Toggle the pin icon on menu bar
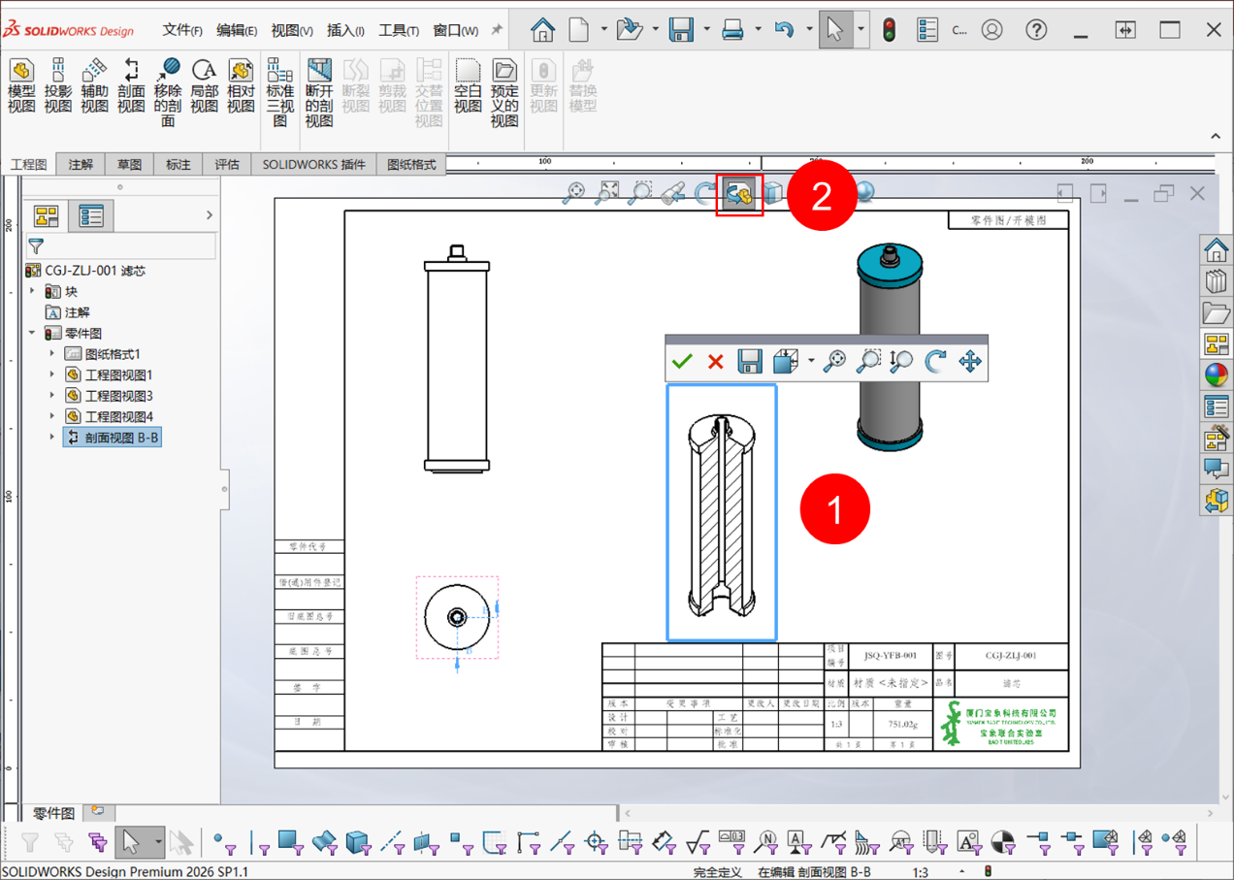Screen dimensions: 1234x880 click(x=498, y=30)
